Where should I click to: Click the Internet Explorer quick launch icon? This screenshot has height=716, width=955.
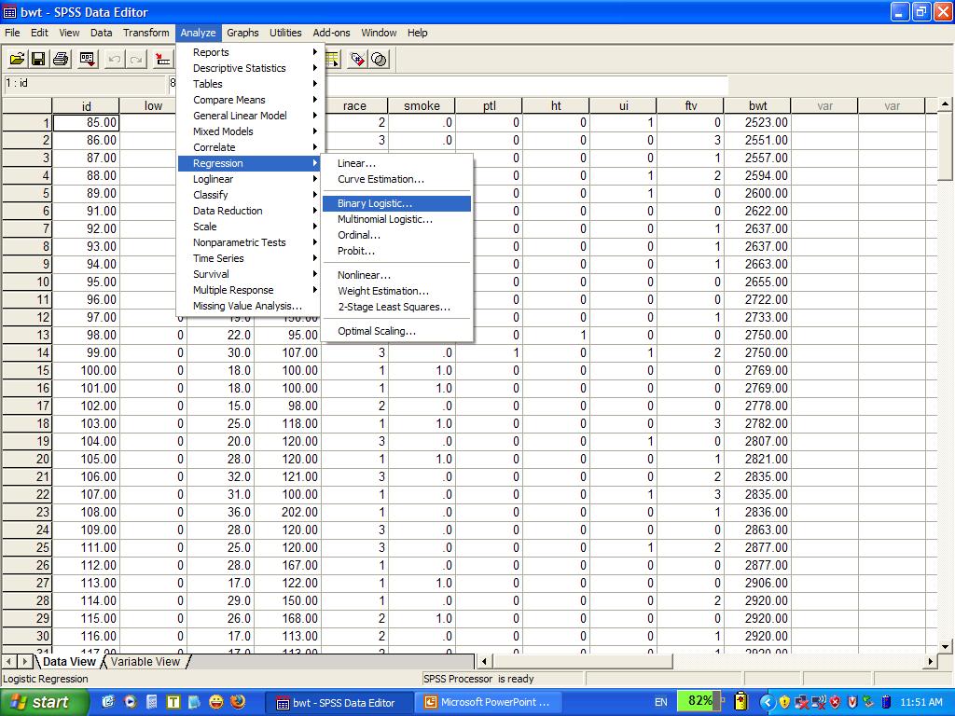[108, 702]
